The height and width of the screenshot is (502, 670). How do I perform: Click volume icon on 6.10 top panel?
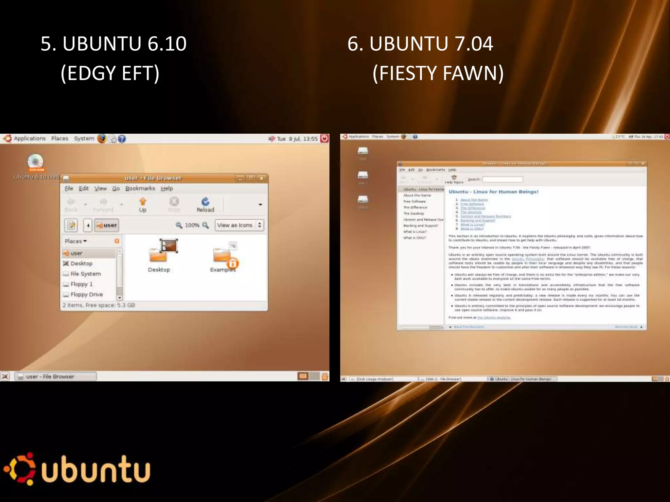click(272, 139)
